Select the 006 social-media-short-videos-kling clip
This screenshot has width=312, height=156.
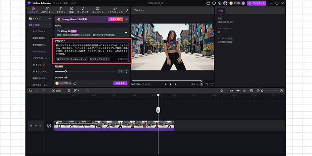pos(114,126)
